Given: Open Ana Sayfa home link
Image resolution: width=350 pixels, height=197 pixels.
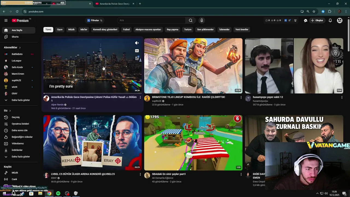Looking at the screenshot, I should (x=19, y=30).
